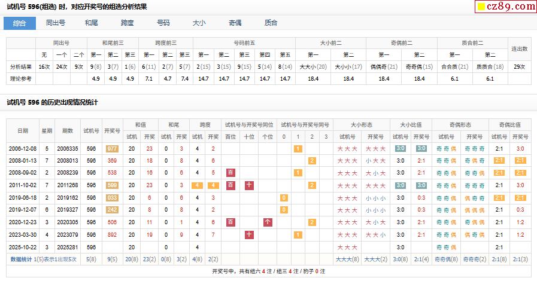Select the 奇偶 tab
The height and width of the screenshot is (281, 537).
pos(235,23)
